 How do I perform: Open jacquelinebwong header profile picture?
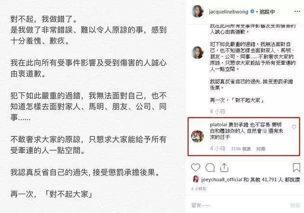click(x=197, y=11)
